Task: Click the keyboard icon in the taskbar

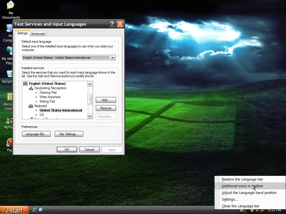Action: pos(242,211)
